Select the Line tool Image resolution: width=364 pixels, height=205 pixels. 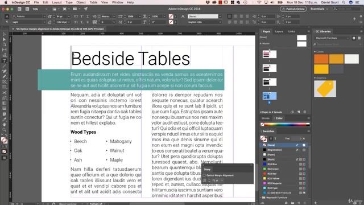tap(4, 66)
